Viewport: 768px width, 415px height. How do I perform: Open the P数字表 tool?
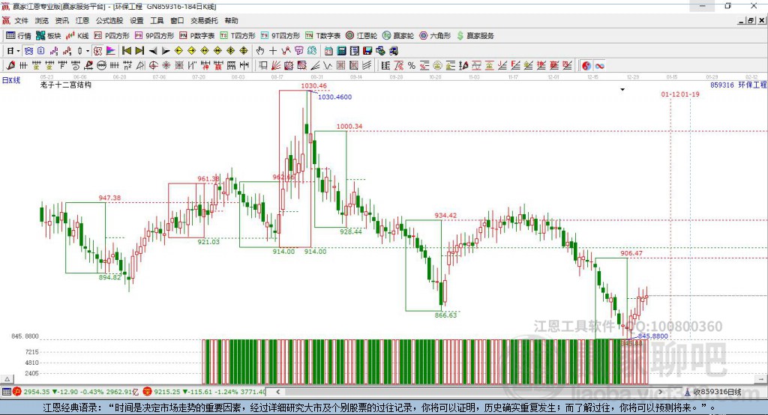(197, 36)
